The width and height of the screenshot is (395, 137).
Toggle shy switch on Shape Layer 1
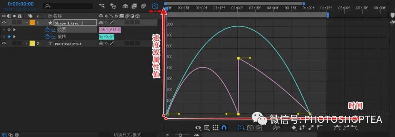[x=101, y=23]
